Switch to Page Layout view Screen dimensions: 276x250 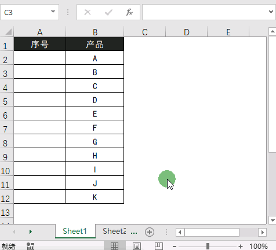[x=137, y=246]
